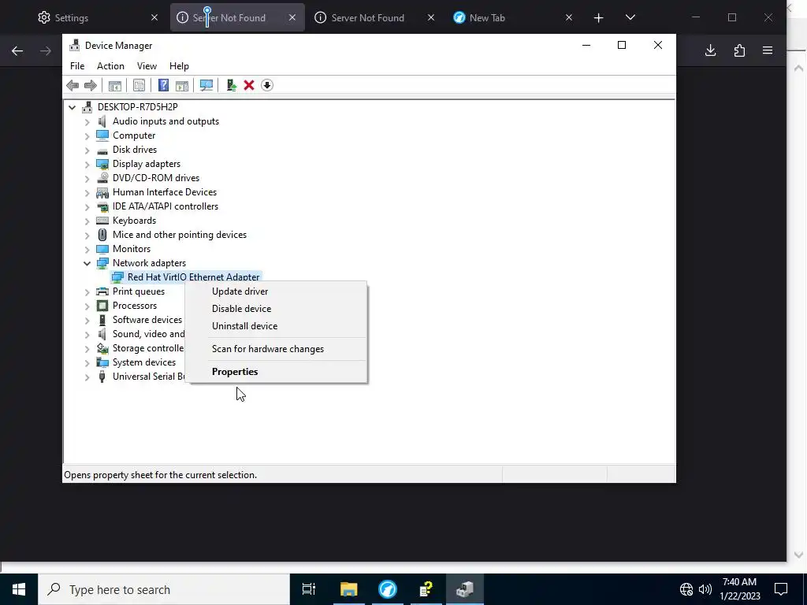Screen dimensions: 807x605
Task: Click the network globe tray icon
Action: [686, 589]
